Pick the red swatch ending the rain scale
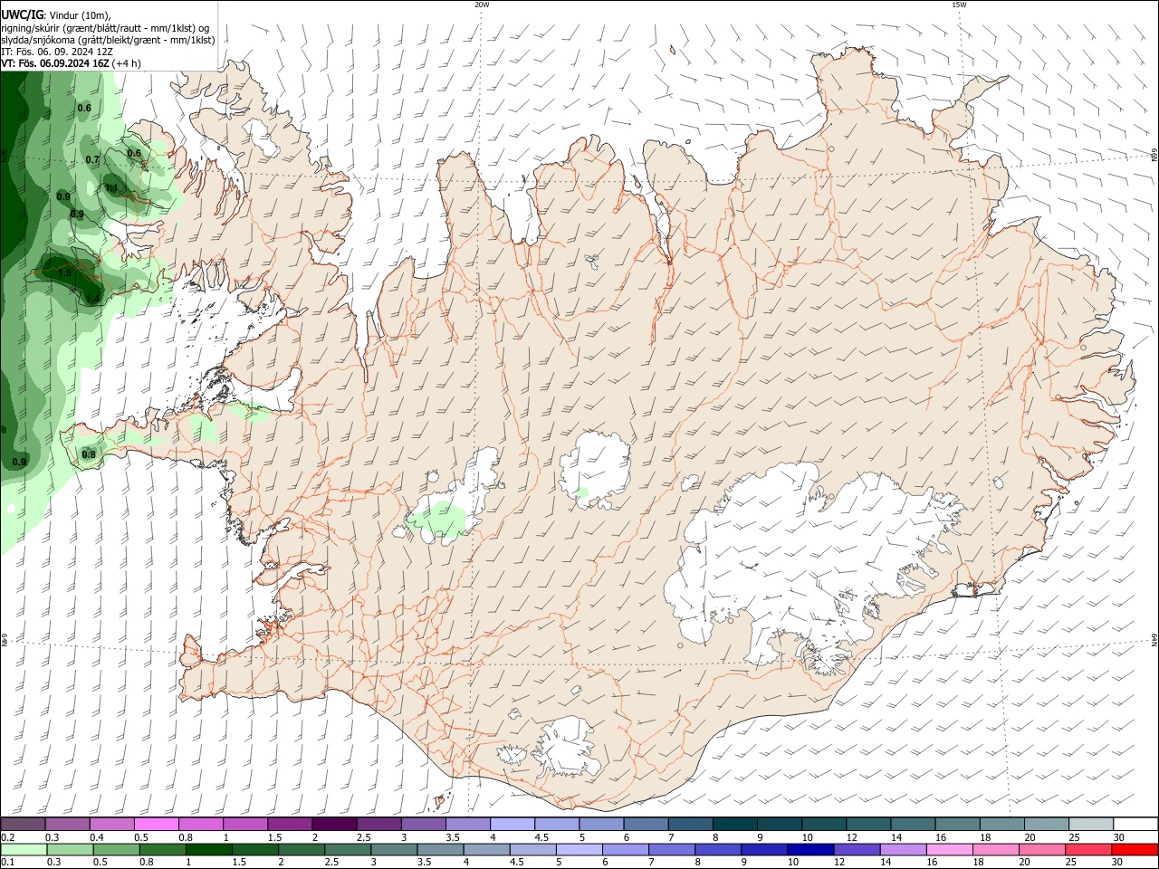The height and width of the screenshot is (869, 1159). 1135,849
